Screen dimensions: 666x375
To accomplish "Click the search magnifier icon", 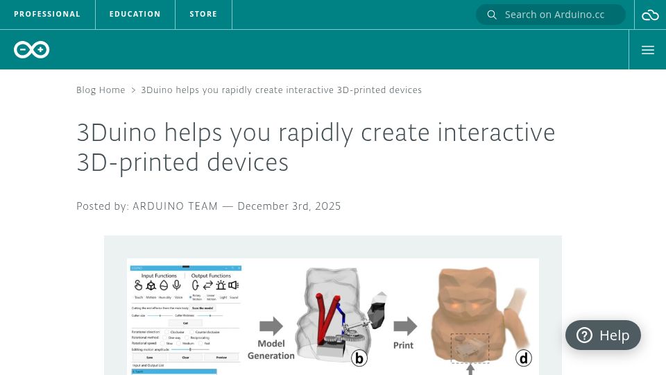I will coord(491,15).
